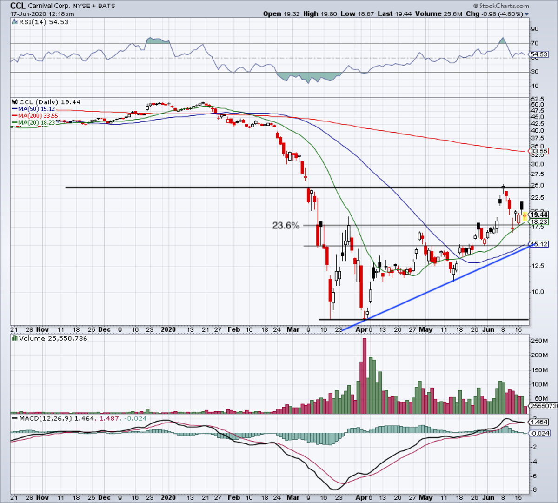
Task: Click the blue 15.12 price axis tag
Action: tap(539, 244)
